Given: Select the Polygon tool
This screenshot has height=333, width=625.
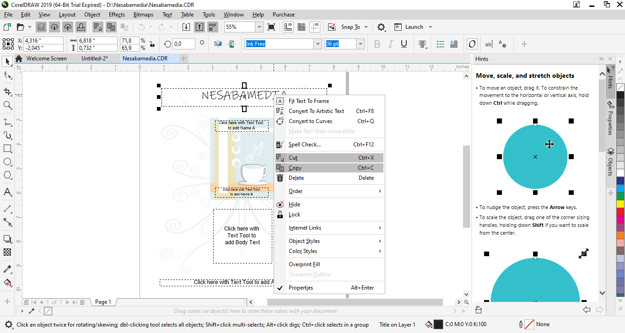Looking at the screenshot, I should click(7, 175).
